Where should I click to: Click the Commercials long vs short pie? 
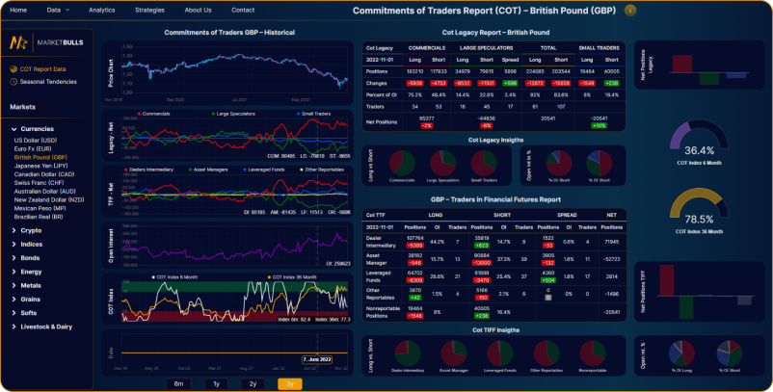coord(402,164)
